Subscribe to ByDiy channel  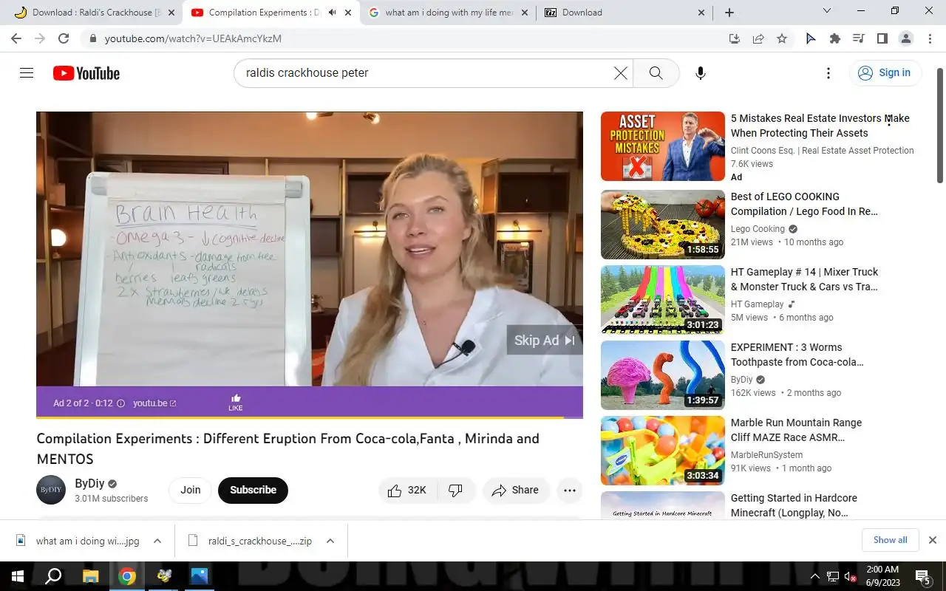[253, 490]
